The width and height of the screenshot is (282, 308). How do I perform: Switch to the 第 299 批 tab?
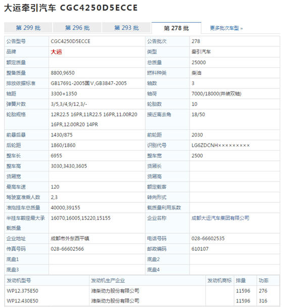pyautogui.click(x=28, y=28)
